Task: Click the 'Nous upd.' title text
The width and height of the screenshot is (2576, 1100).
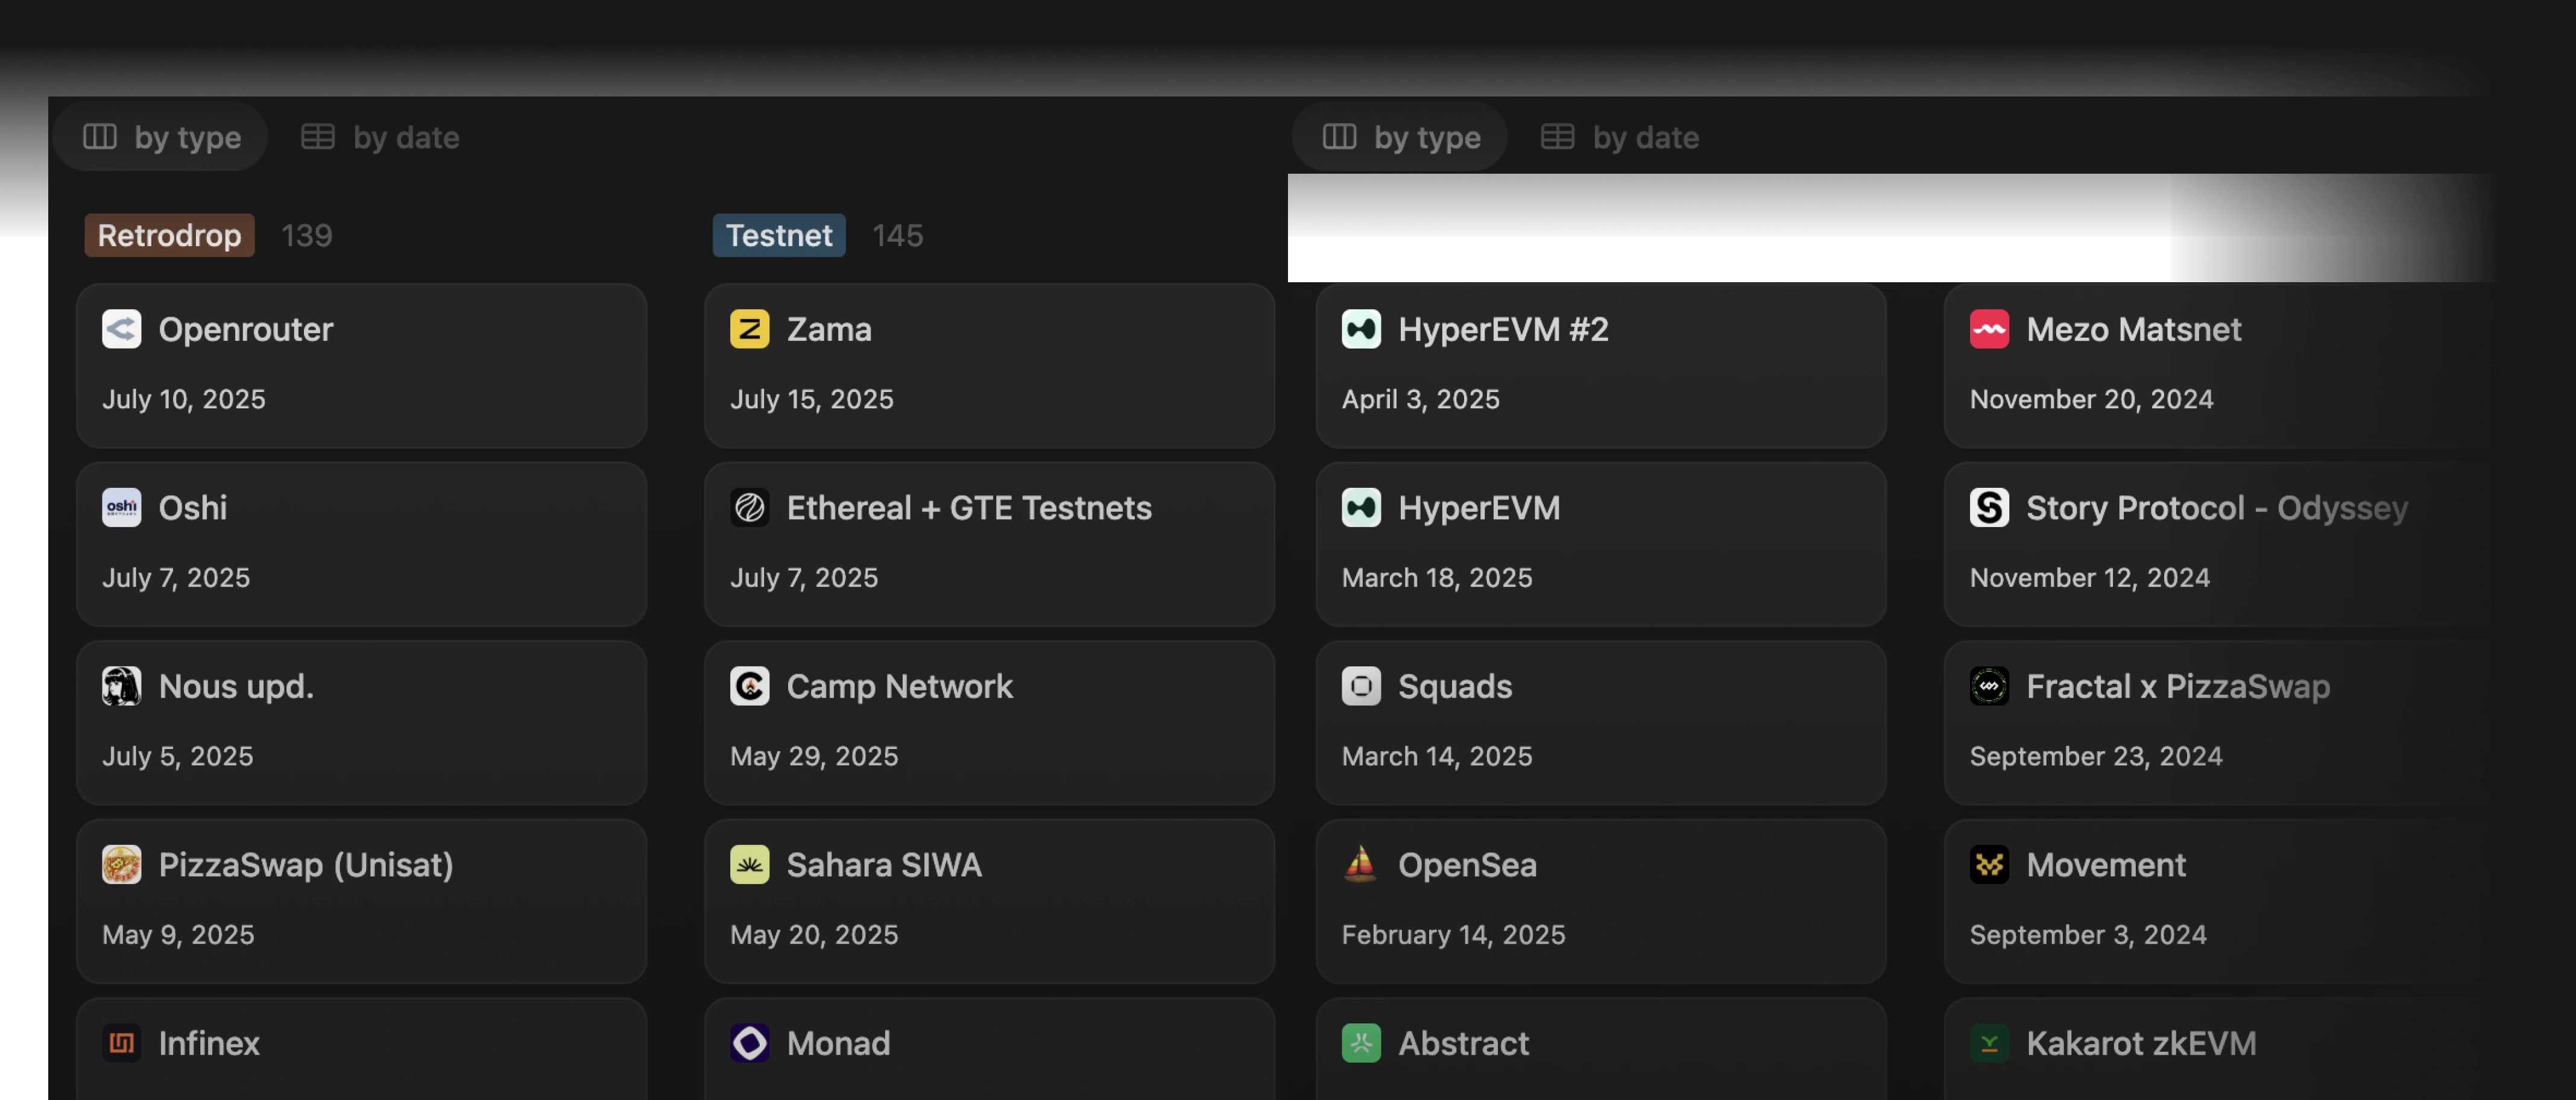Action: [236, 686]
